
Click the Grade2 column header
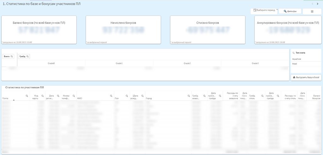coord(187,63)
